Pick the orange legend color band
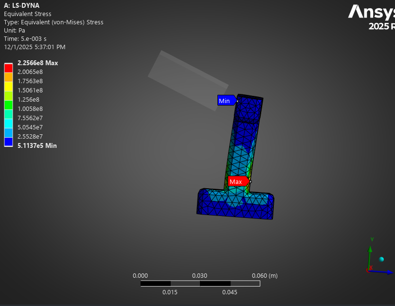 pyautogui.click(x=8, y=77)
